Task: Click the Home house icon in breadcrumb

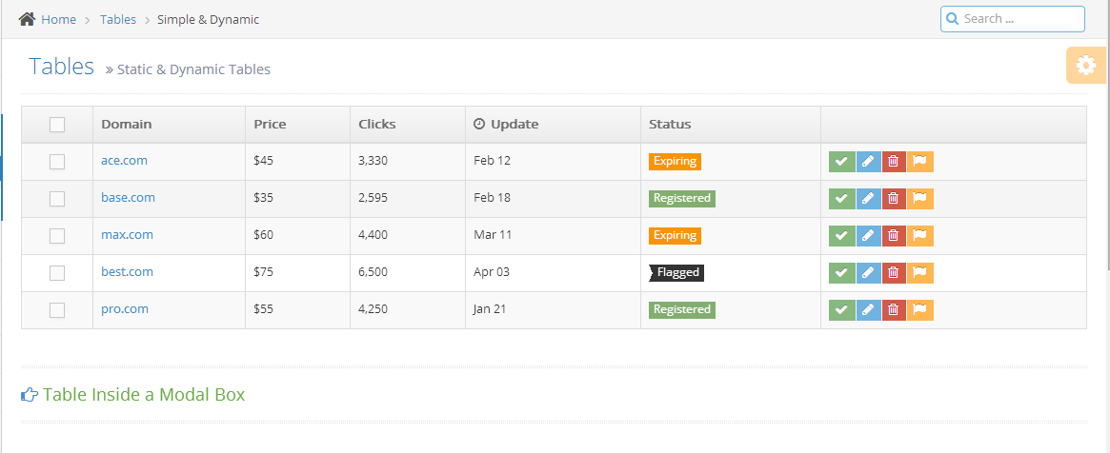Action: click(27, 19)
